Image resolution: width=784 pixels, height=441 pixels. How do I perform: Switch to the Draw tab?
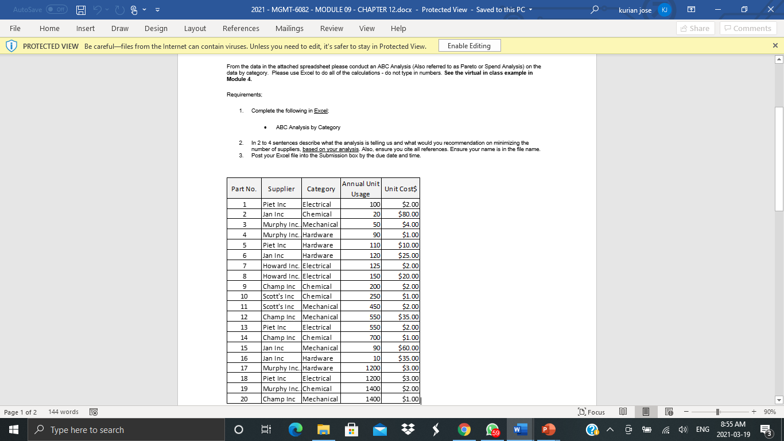click(120, 28)
